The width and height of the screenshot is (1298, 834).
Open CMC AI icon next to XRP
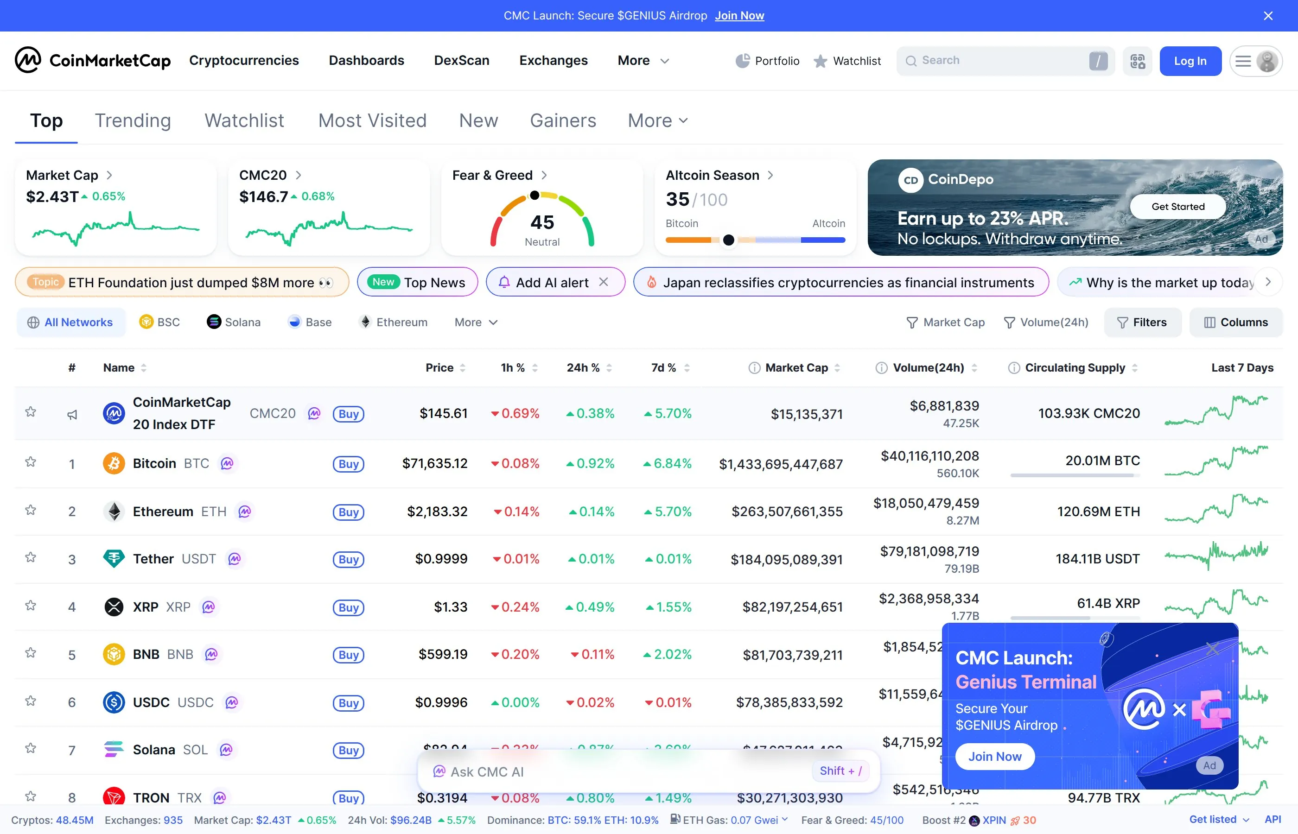[209, 607]
